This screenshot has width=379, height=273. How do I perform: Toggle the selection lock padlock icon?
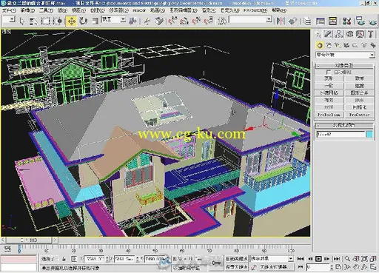pos(64,259)
